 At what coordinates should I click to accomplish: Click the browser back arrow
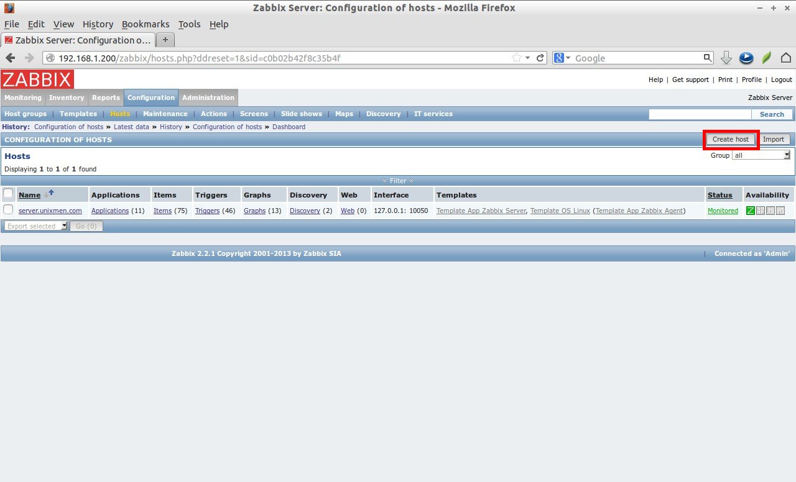click(11, 58)
